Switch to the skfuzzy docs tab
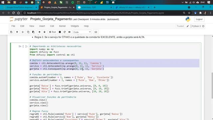This screenshot has height=120, width=213. pyautogui.click(x=132, y=7)
